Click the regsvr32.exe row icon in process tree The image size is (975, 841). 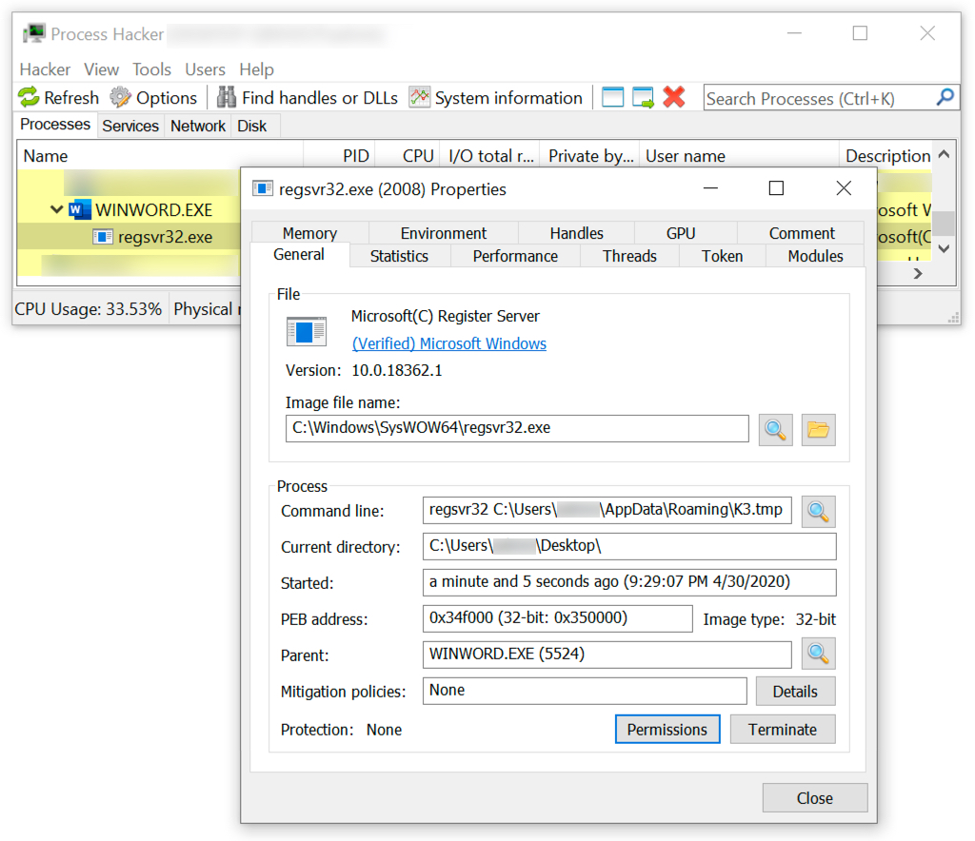click(103, 237)
